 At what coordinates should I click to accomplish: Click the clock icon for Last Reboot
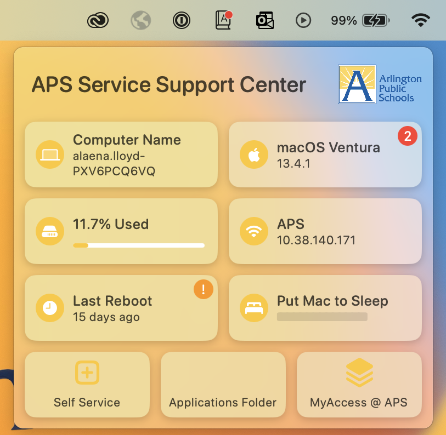coord(50,308)
